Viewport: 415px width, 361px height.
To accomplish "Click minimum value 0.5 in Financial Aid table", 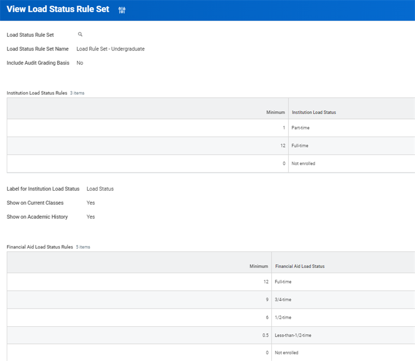I will tap(266, 336).
